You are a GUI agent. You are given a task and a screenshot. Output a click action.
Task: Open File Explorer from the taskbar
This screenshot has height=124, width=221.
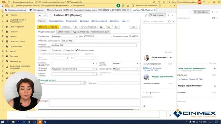coord(13,122)
